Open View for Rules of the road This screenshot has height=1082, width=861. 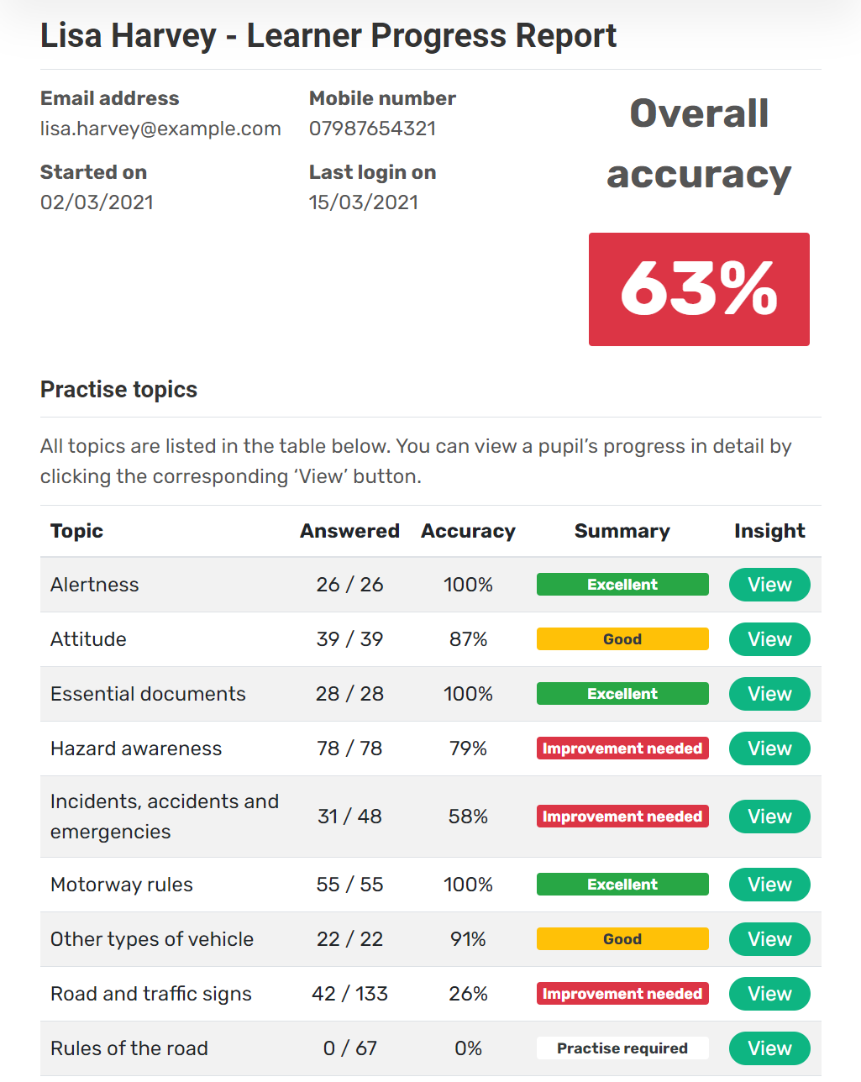(769, 1048)
